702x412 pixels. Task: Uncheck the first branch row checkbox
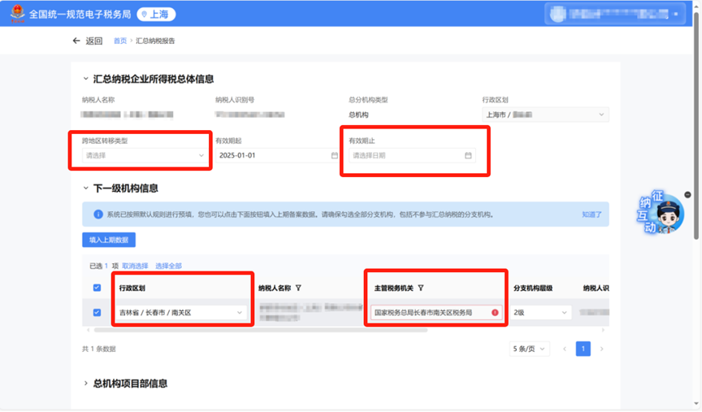(x=97, y=312)
